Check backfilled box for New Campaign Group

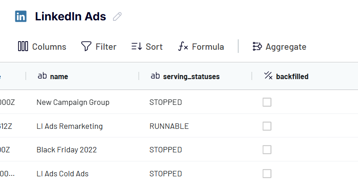[267, 102]
